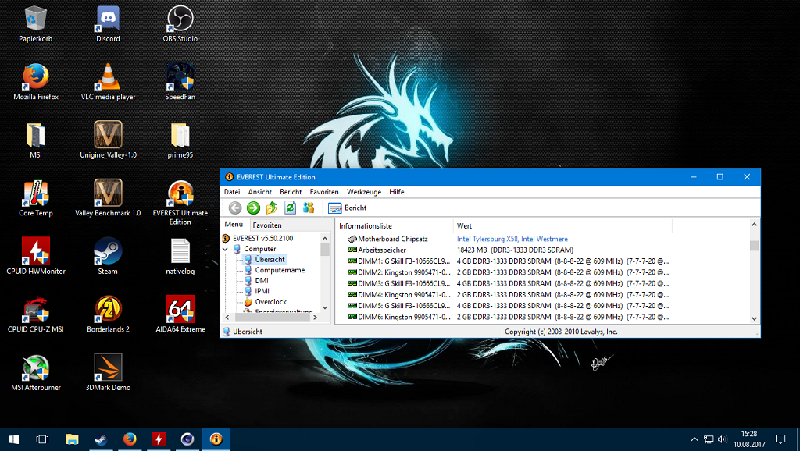The width and height of the screenshot is (800, 451).
Task: Open 3DMark Demo desktop shortcut
Action: point(108,372)
